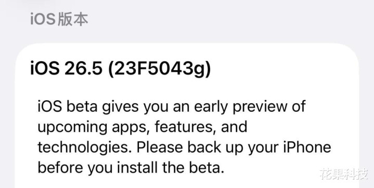Click the line 'upcoming apps, features, and'
The image size is (374, 188).
143,127
